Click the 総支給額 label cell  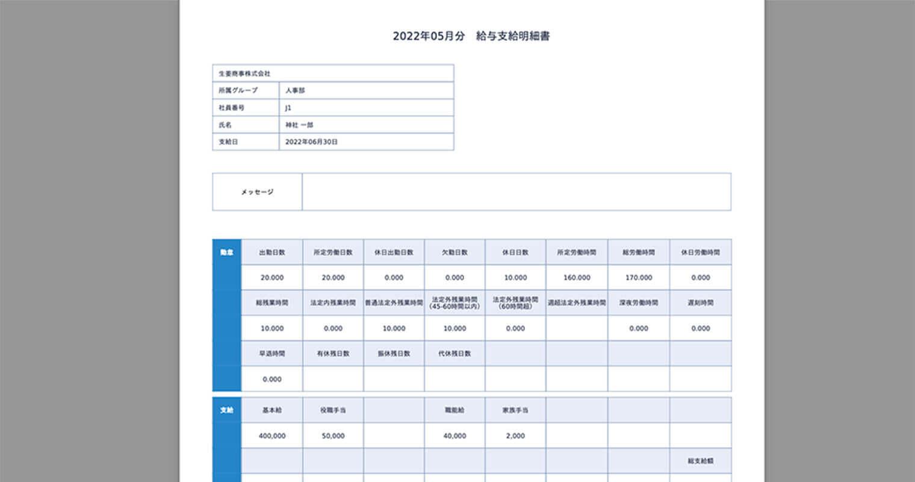700,461
